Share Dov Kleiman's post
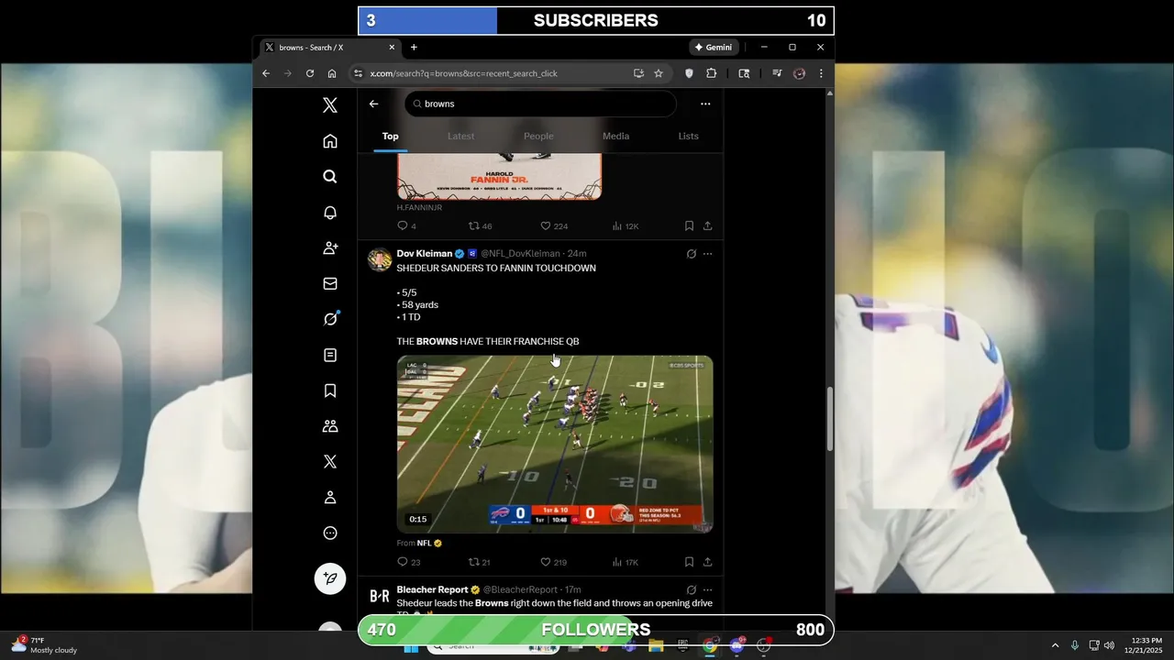Screen dimensions: 1174x660 [708, 562]
